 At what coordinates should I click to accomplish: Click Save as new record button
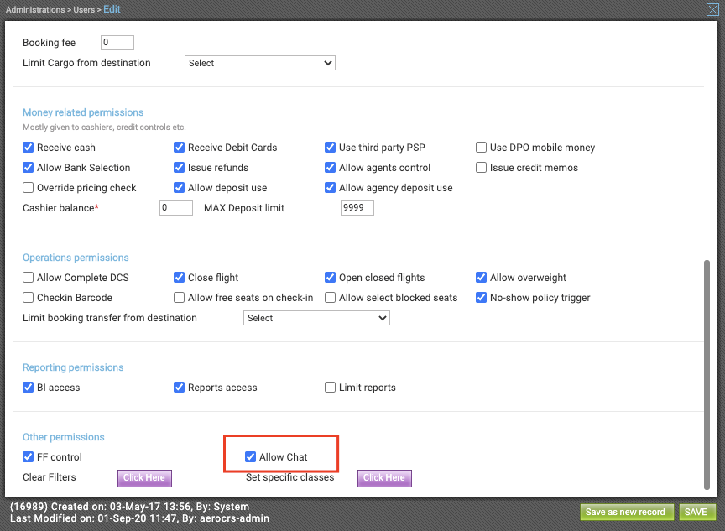click(x=627, y=512)
